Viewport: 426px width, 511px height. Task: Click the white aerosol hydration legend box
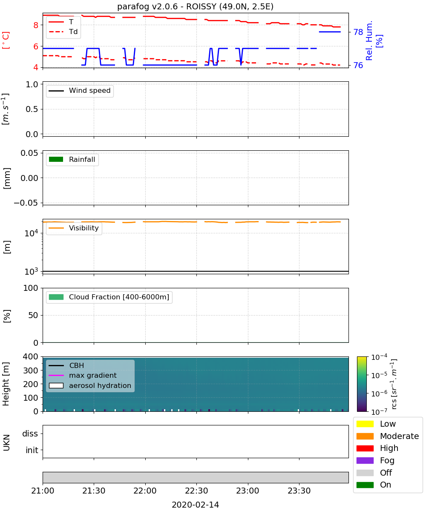coord(56,385)
